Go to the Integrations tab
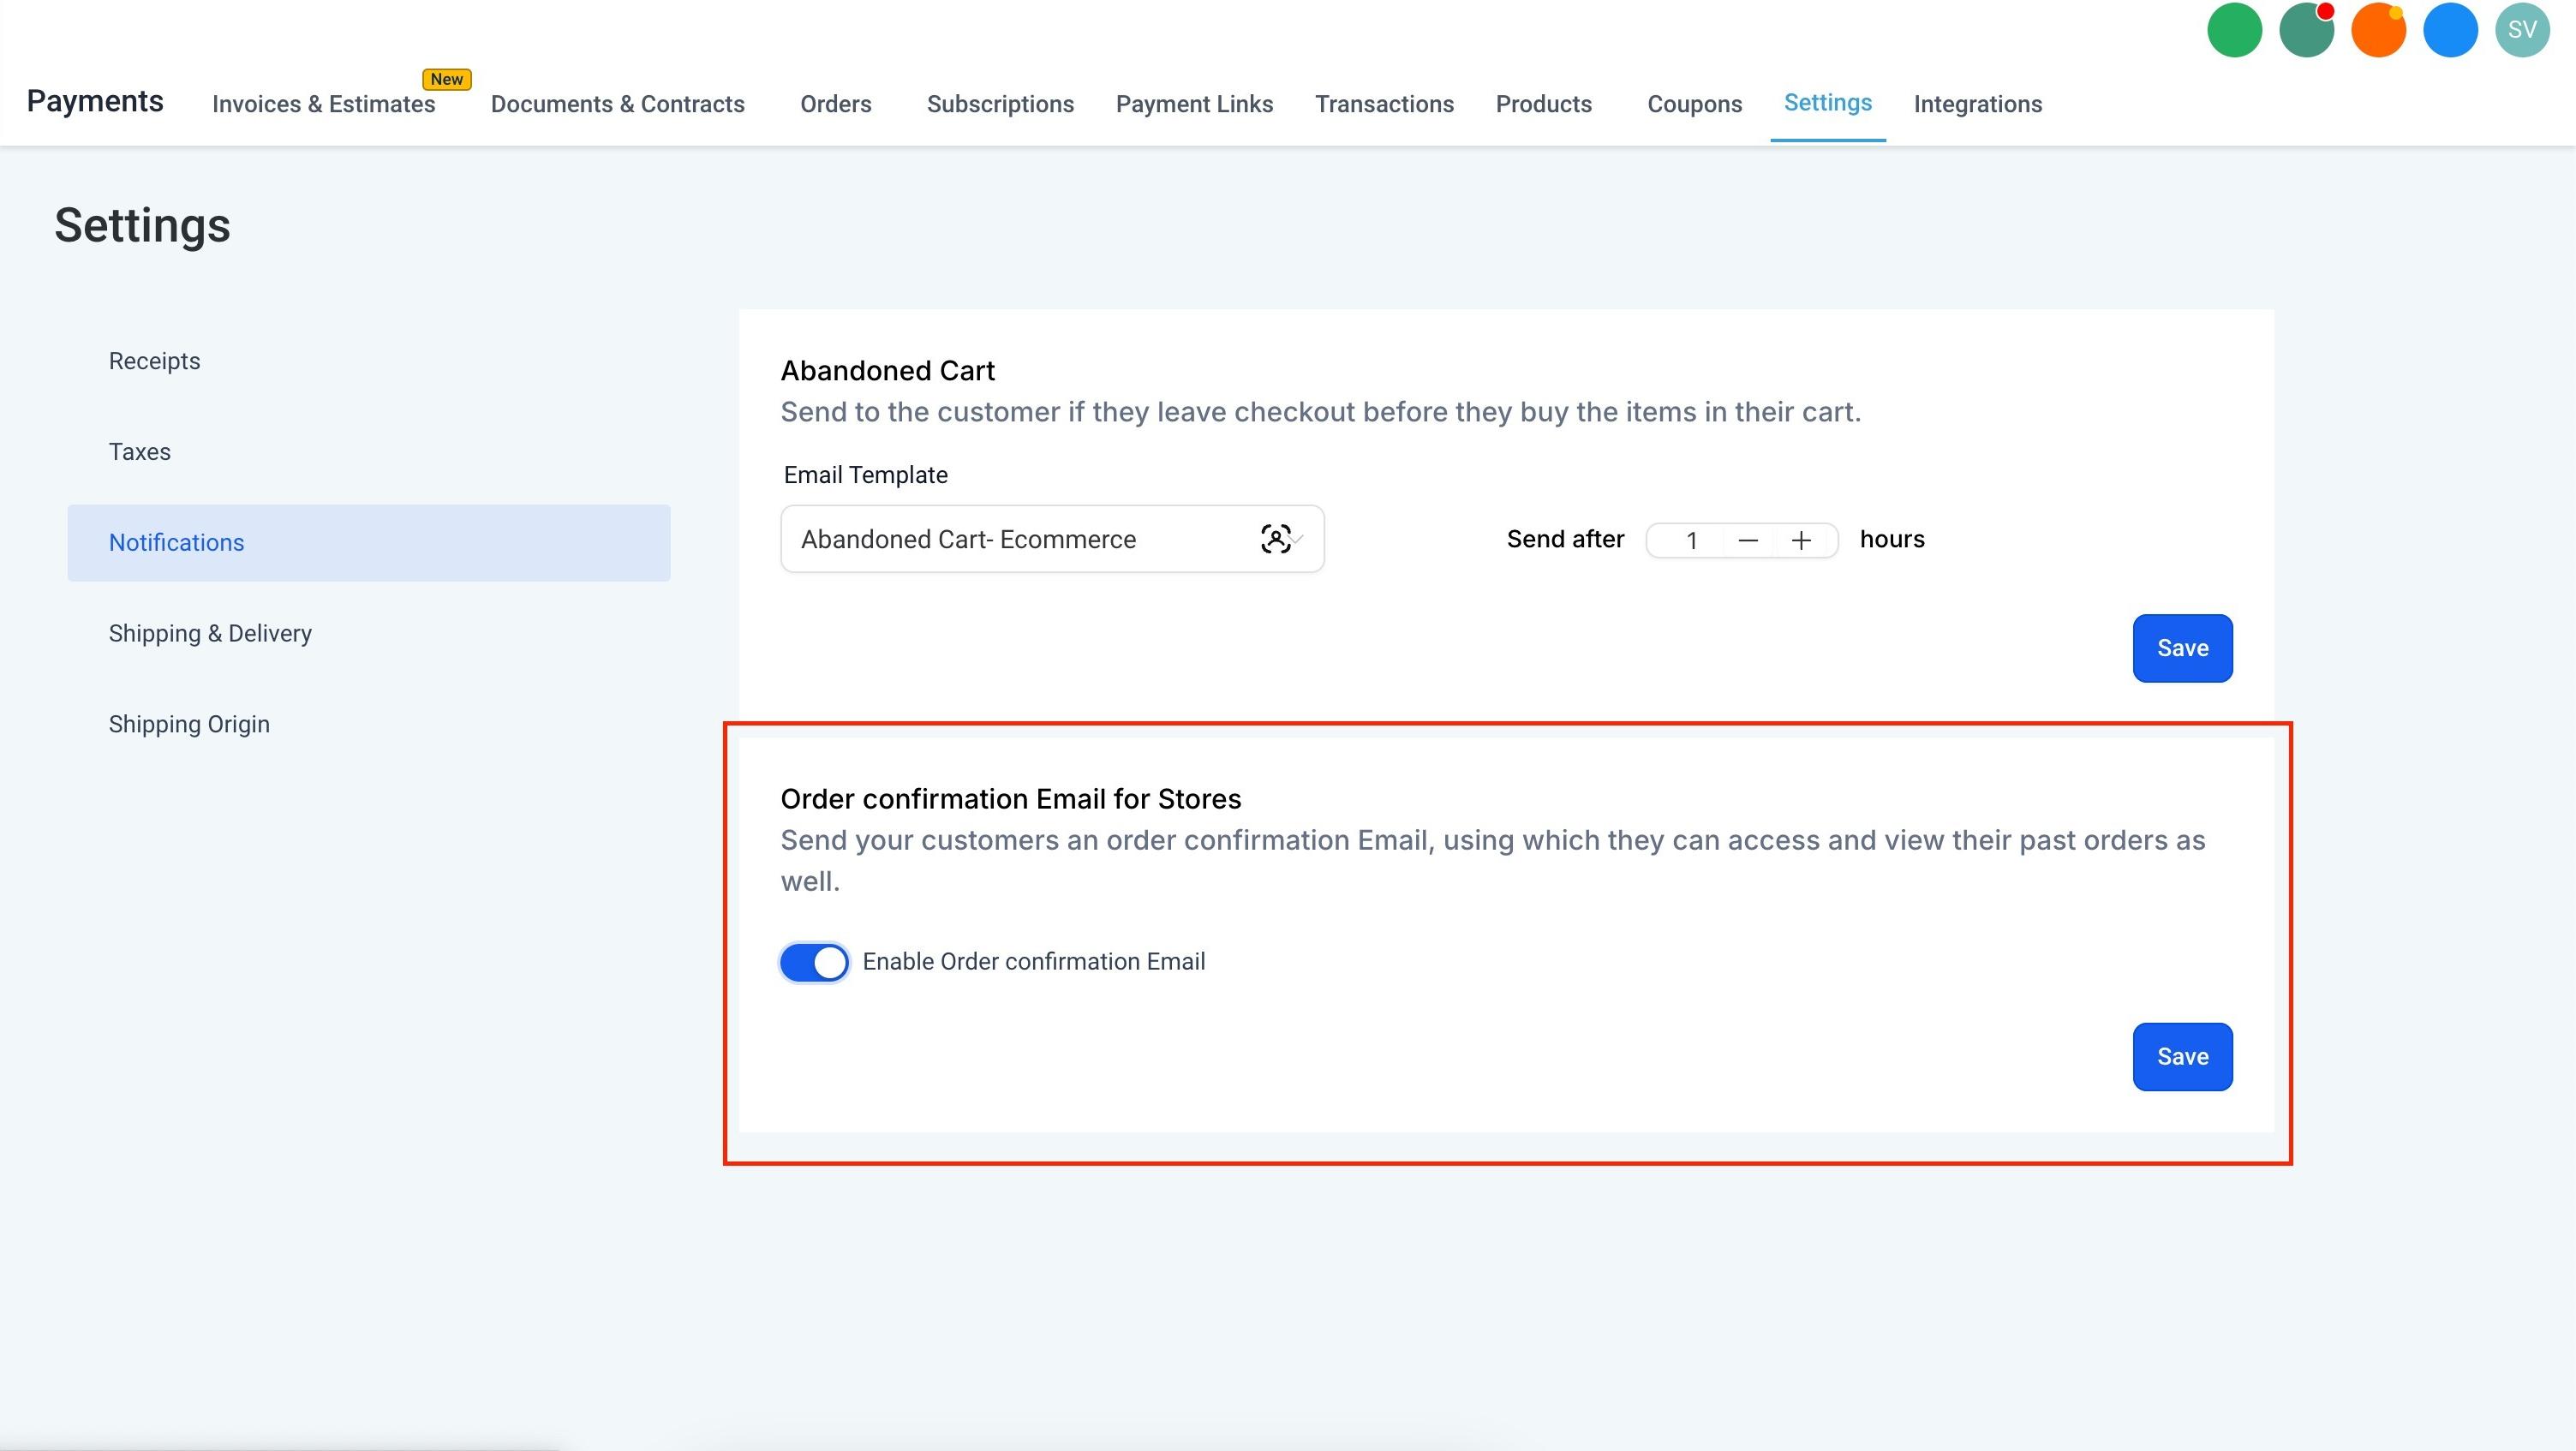Viewport: 2576px width, 1451px height. 1977,104
